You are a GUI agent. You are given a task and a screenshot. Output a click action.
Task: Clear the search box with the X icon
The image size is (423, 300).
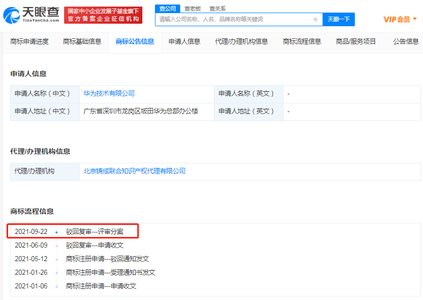(x=315, y=20)
